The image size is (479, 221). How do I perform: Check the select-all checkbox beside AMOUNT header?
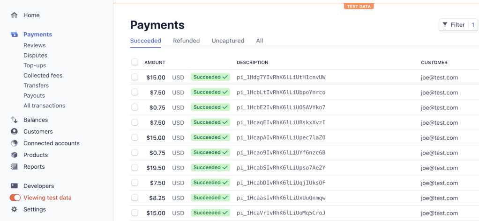point(135,62)
